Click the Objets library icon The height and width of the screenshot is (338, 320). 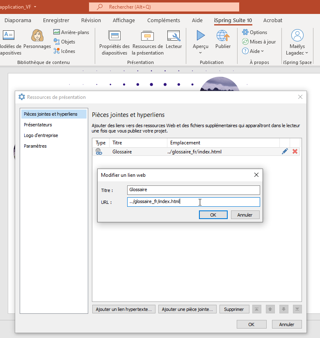click(64, 42)
